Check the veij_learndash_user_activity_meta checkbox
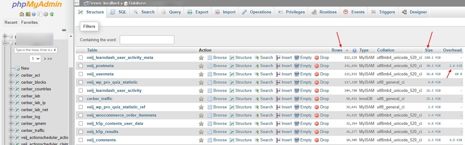 (x=81, y=58)
